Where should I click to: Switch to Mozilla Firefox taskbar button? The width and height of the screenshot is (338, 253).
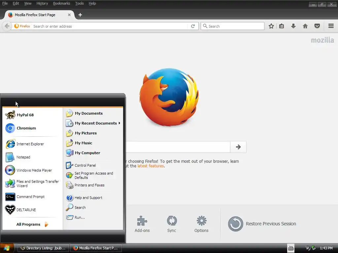(x=96, y=248)
